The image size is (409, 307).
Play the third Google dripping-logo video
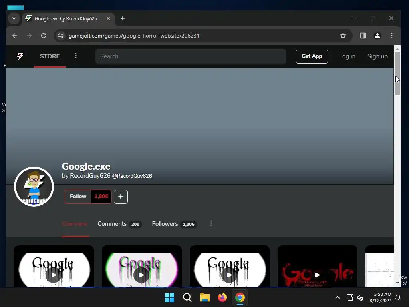tap(229, 275)
